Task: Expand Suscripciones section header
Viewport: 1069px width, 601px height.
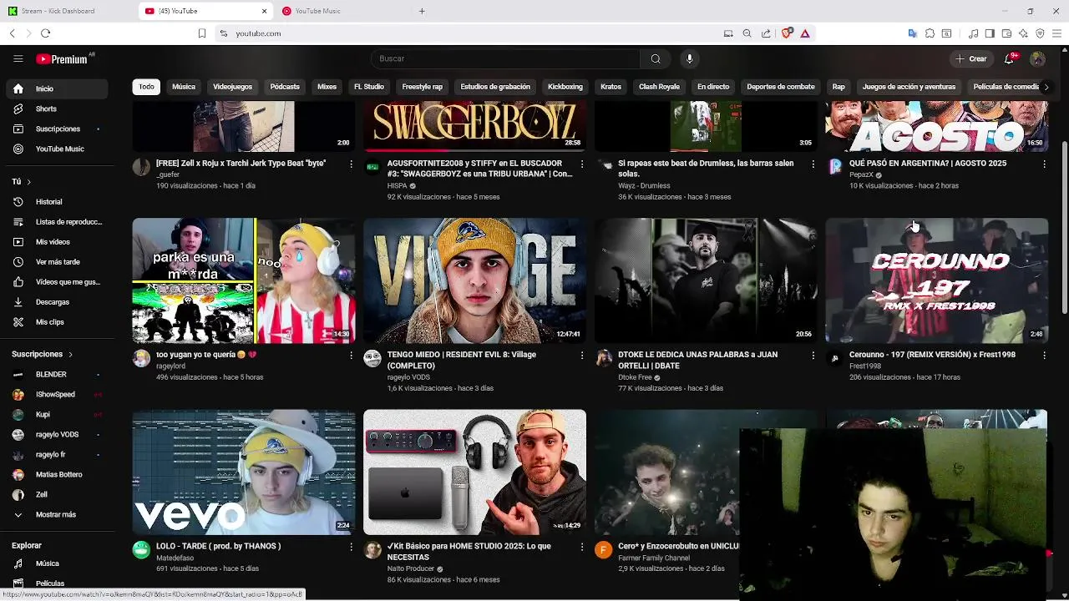Action: coord(43,354)
